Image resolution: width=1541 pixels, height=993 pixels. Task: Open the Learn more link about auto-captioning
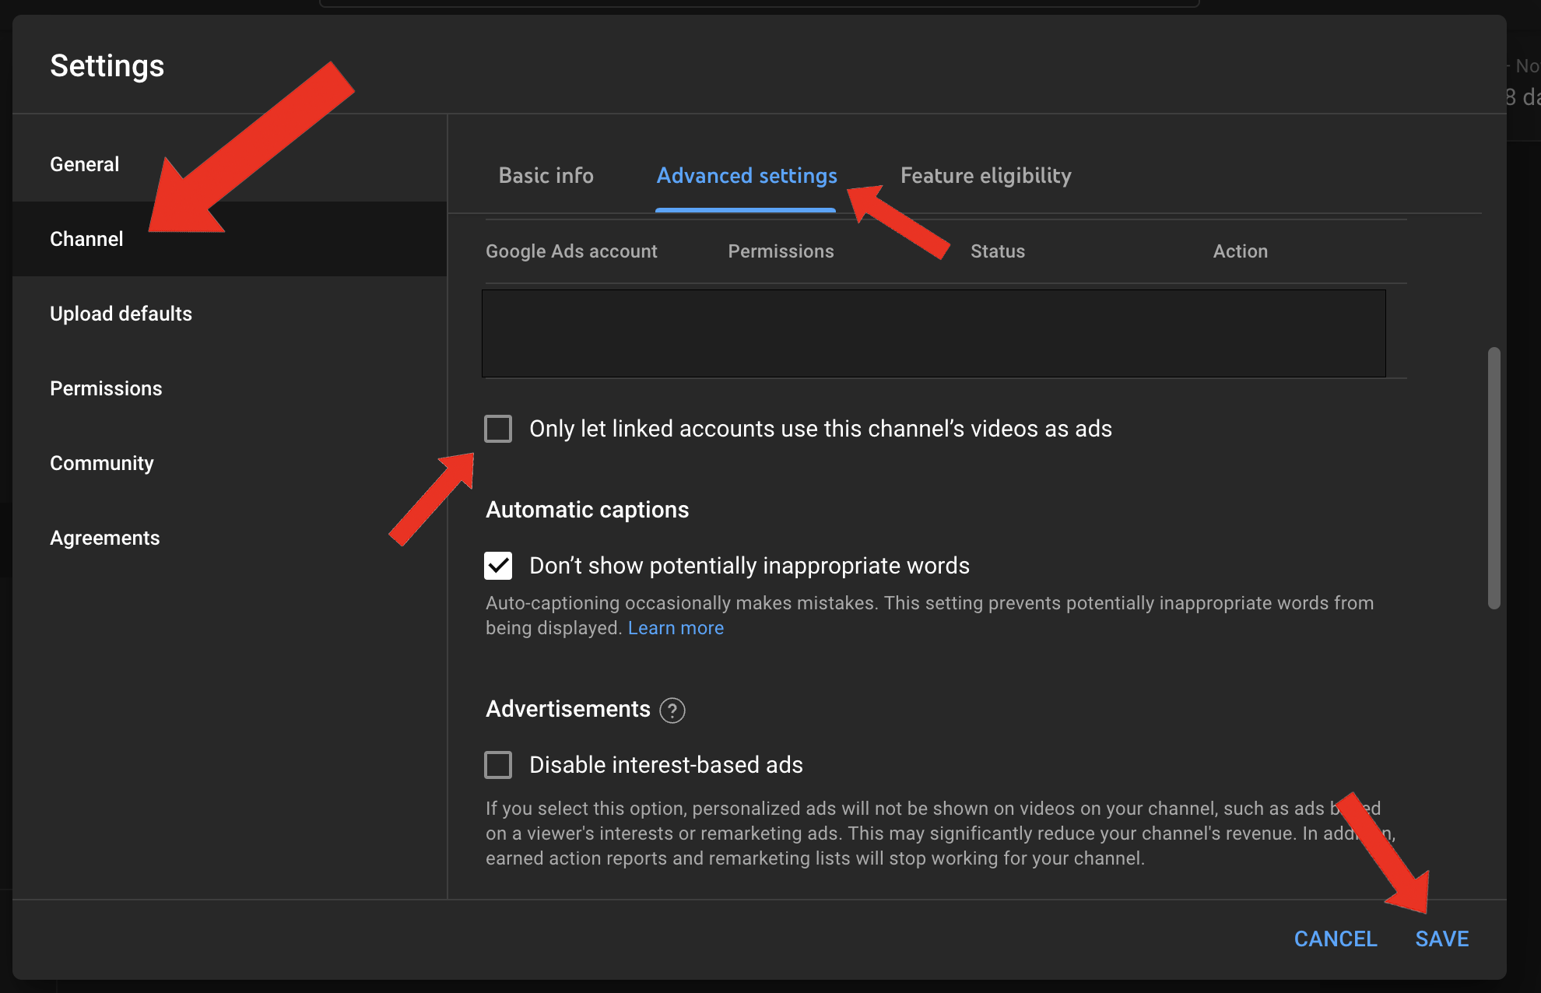click(x=676, y=628)
